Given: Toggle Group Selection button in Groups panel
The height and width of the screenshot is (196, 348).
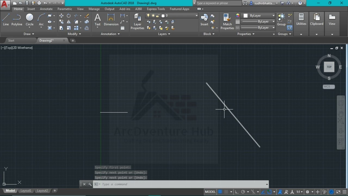Looking at the screenshot, I should 290,28.
